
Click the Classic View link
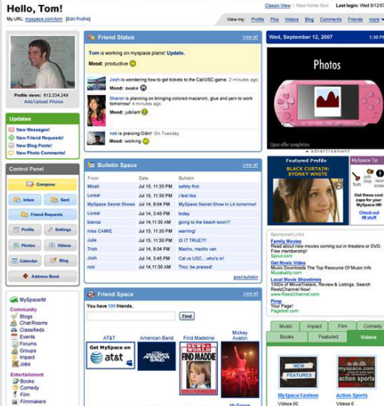point(278,6)
